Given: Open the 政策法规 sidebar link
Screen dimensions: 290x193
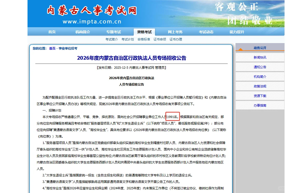Looking at the screenshot, I should pyautogui.click(x=260, y=86).
